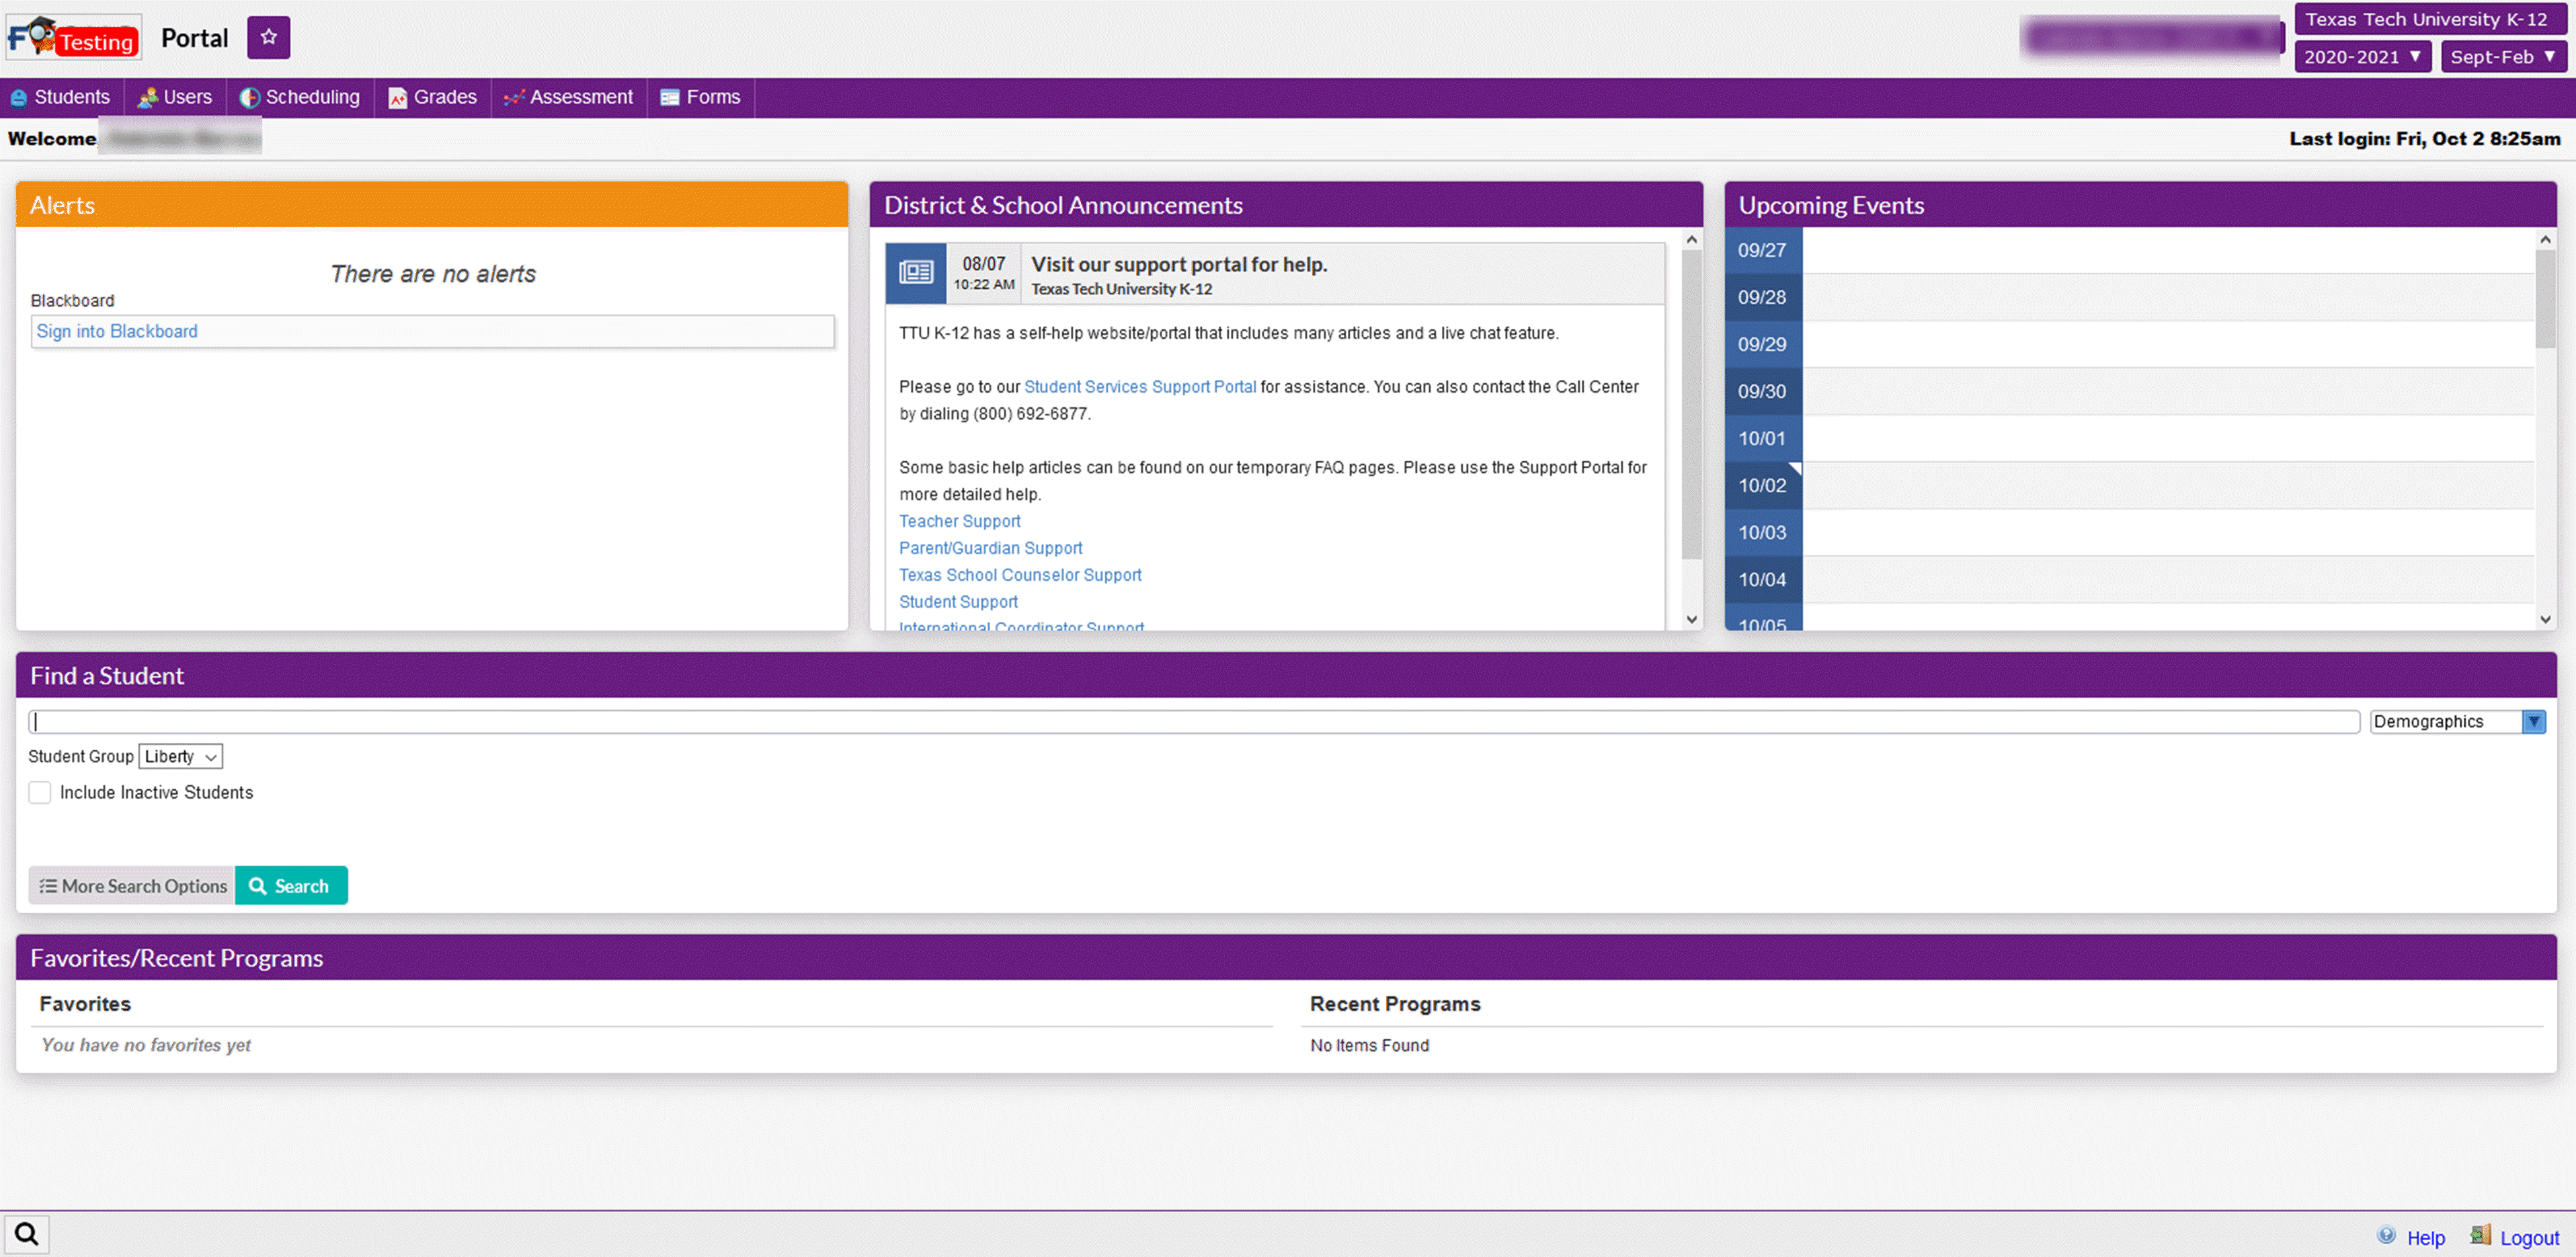The width and height of the screenshot is (2576, 1257).
Task: Expand the Sept-Feb marking period dropdown
Action: point(2502,57)
